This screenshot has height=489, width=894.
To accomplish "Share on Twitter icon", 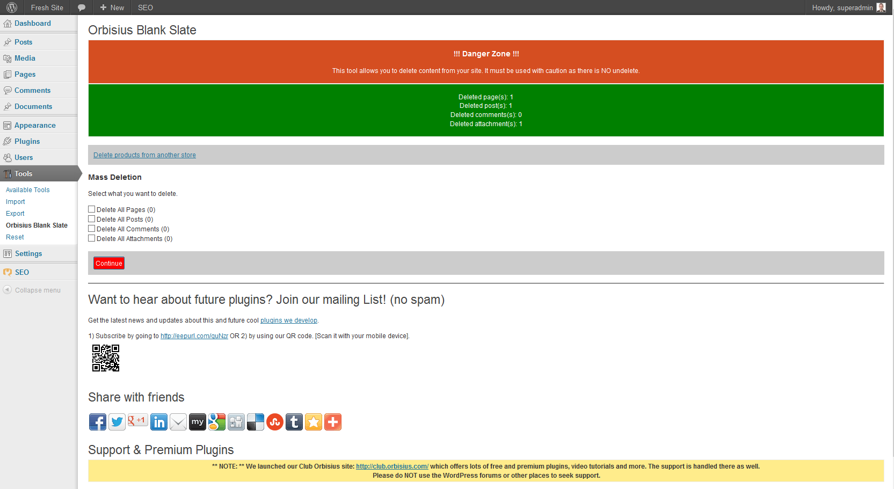I will click(117, 422).
